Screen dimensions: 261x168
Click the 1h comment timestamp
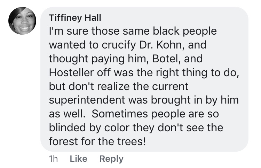(54, 159)
